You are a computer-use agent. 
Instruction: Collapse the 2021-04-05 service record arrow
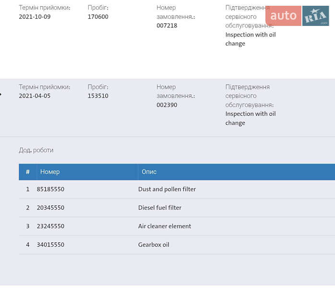coord(0,94)
